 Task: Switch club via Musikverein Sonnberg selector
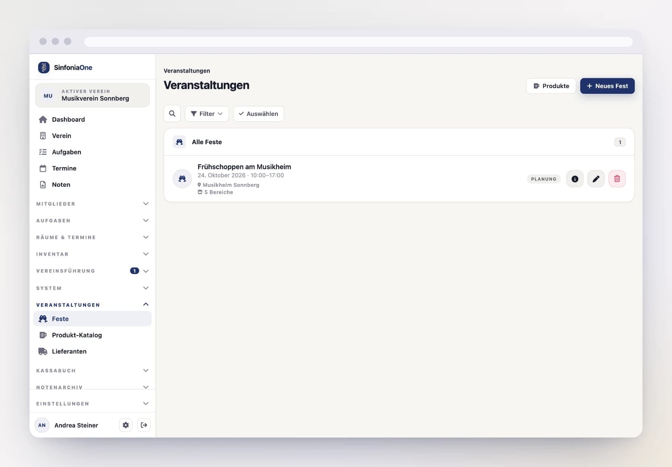point(92,95)
